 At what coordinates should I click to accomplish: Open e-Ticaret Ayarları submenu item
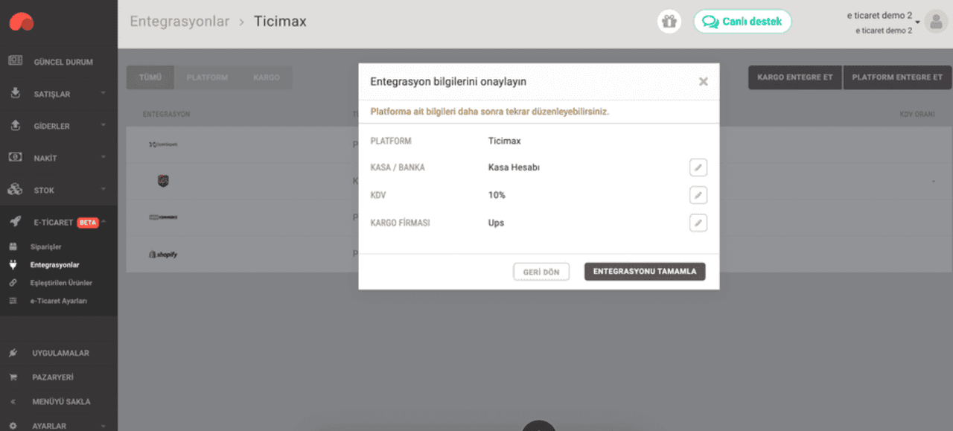tap(58, 301)
